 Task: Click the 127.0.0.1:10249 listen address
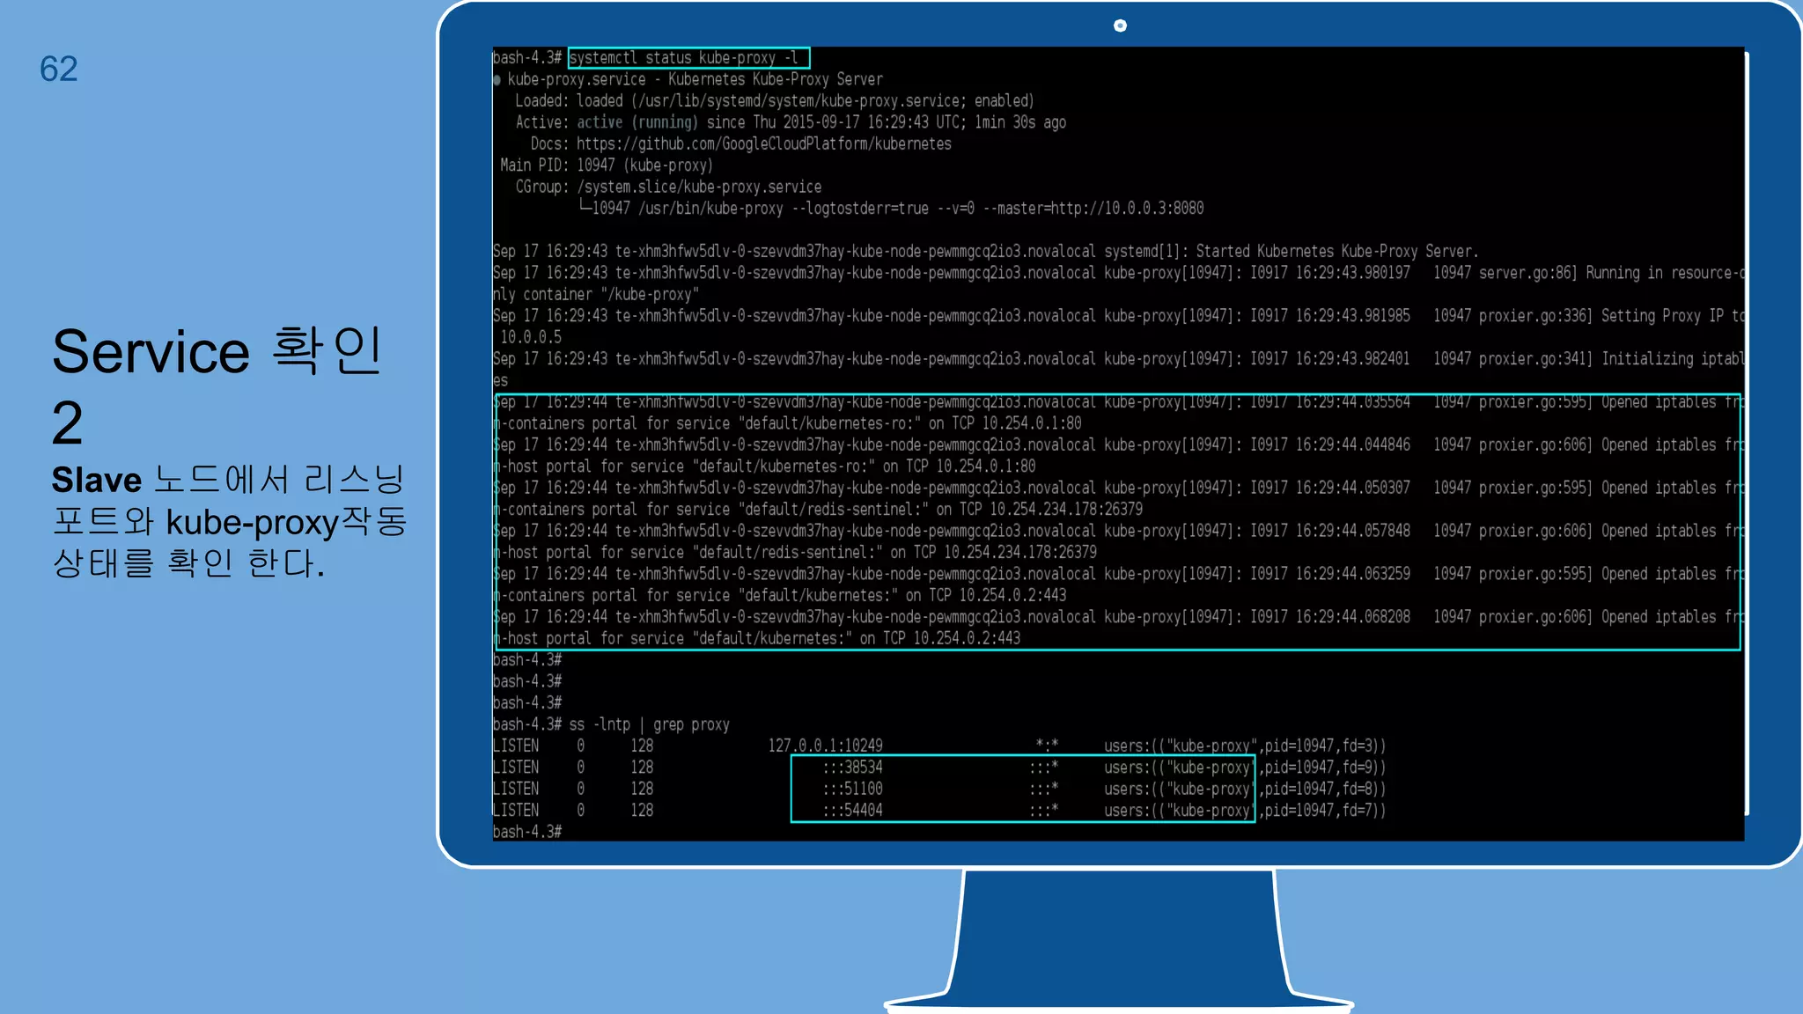(825, 746)
